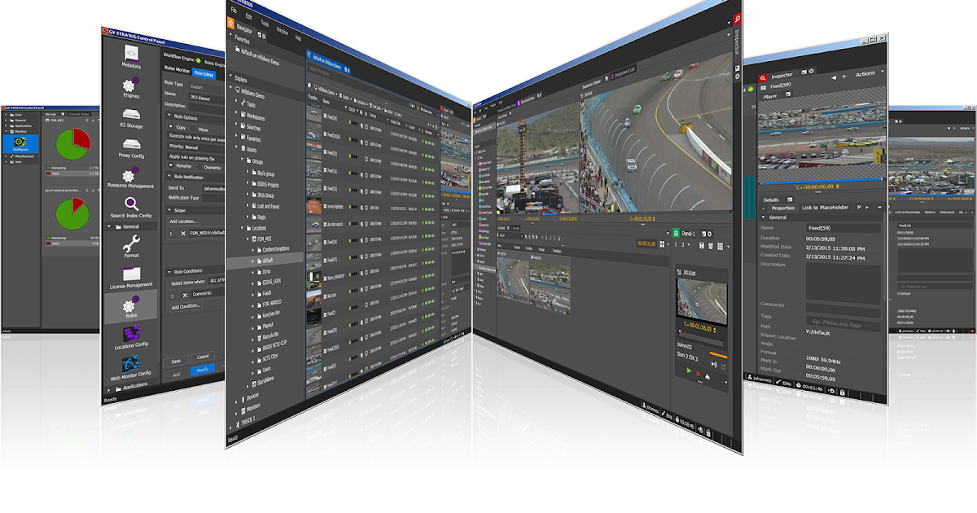
Task: Open the Actions dropdown in the Inspector
Action: pos(864,75)
